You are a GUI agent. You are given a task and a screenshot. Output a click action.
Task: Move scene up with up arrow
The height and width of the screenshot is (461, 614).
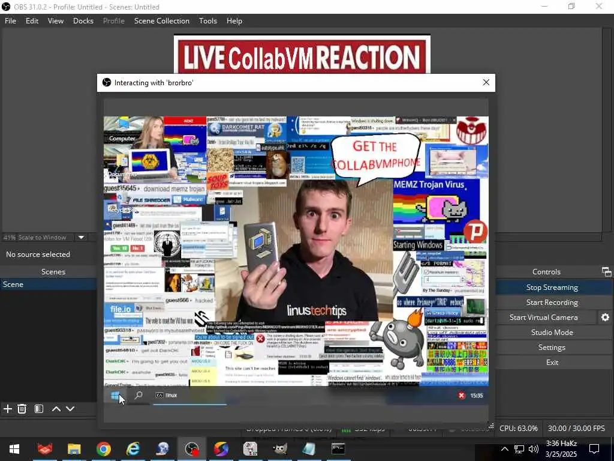(56, 409)
